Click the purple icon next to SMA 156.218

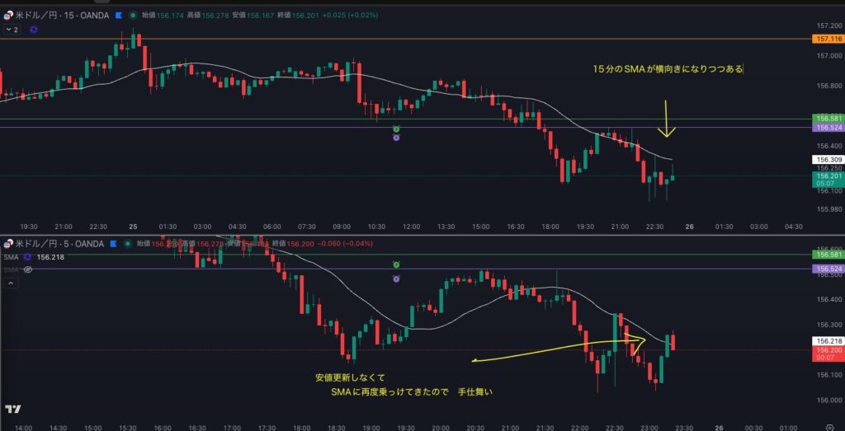click(27, 257)
